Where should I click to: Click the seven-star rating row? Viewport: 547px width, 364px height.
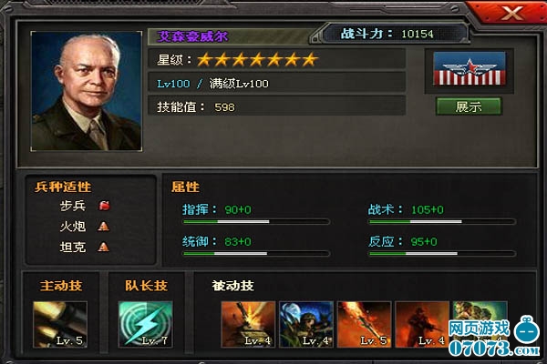click(276, 59)
